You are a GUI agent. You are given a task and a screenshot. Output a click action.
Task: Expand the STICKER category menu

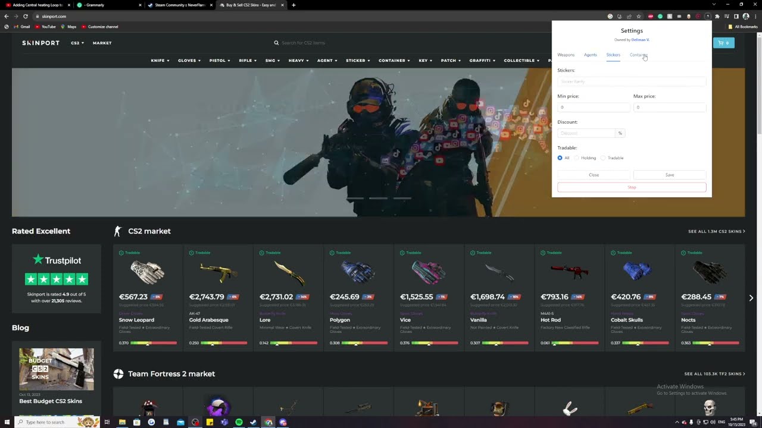[x=358, y=61]
